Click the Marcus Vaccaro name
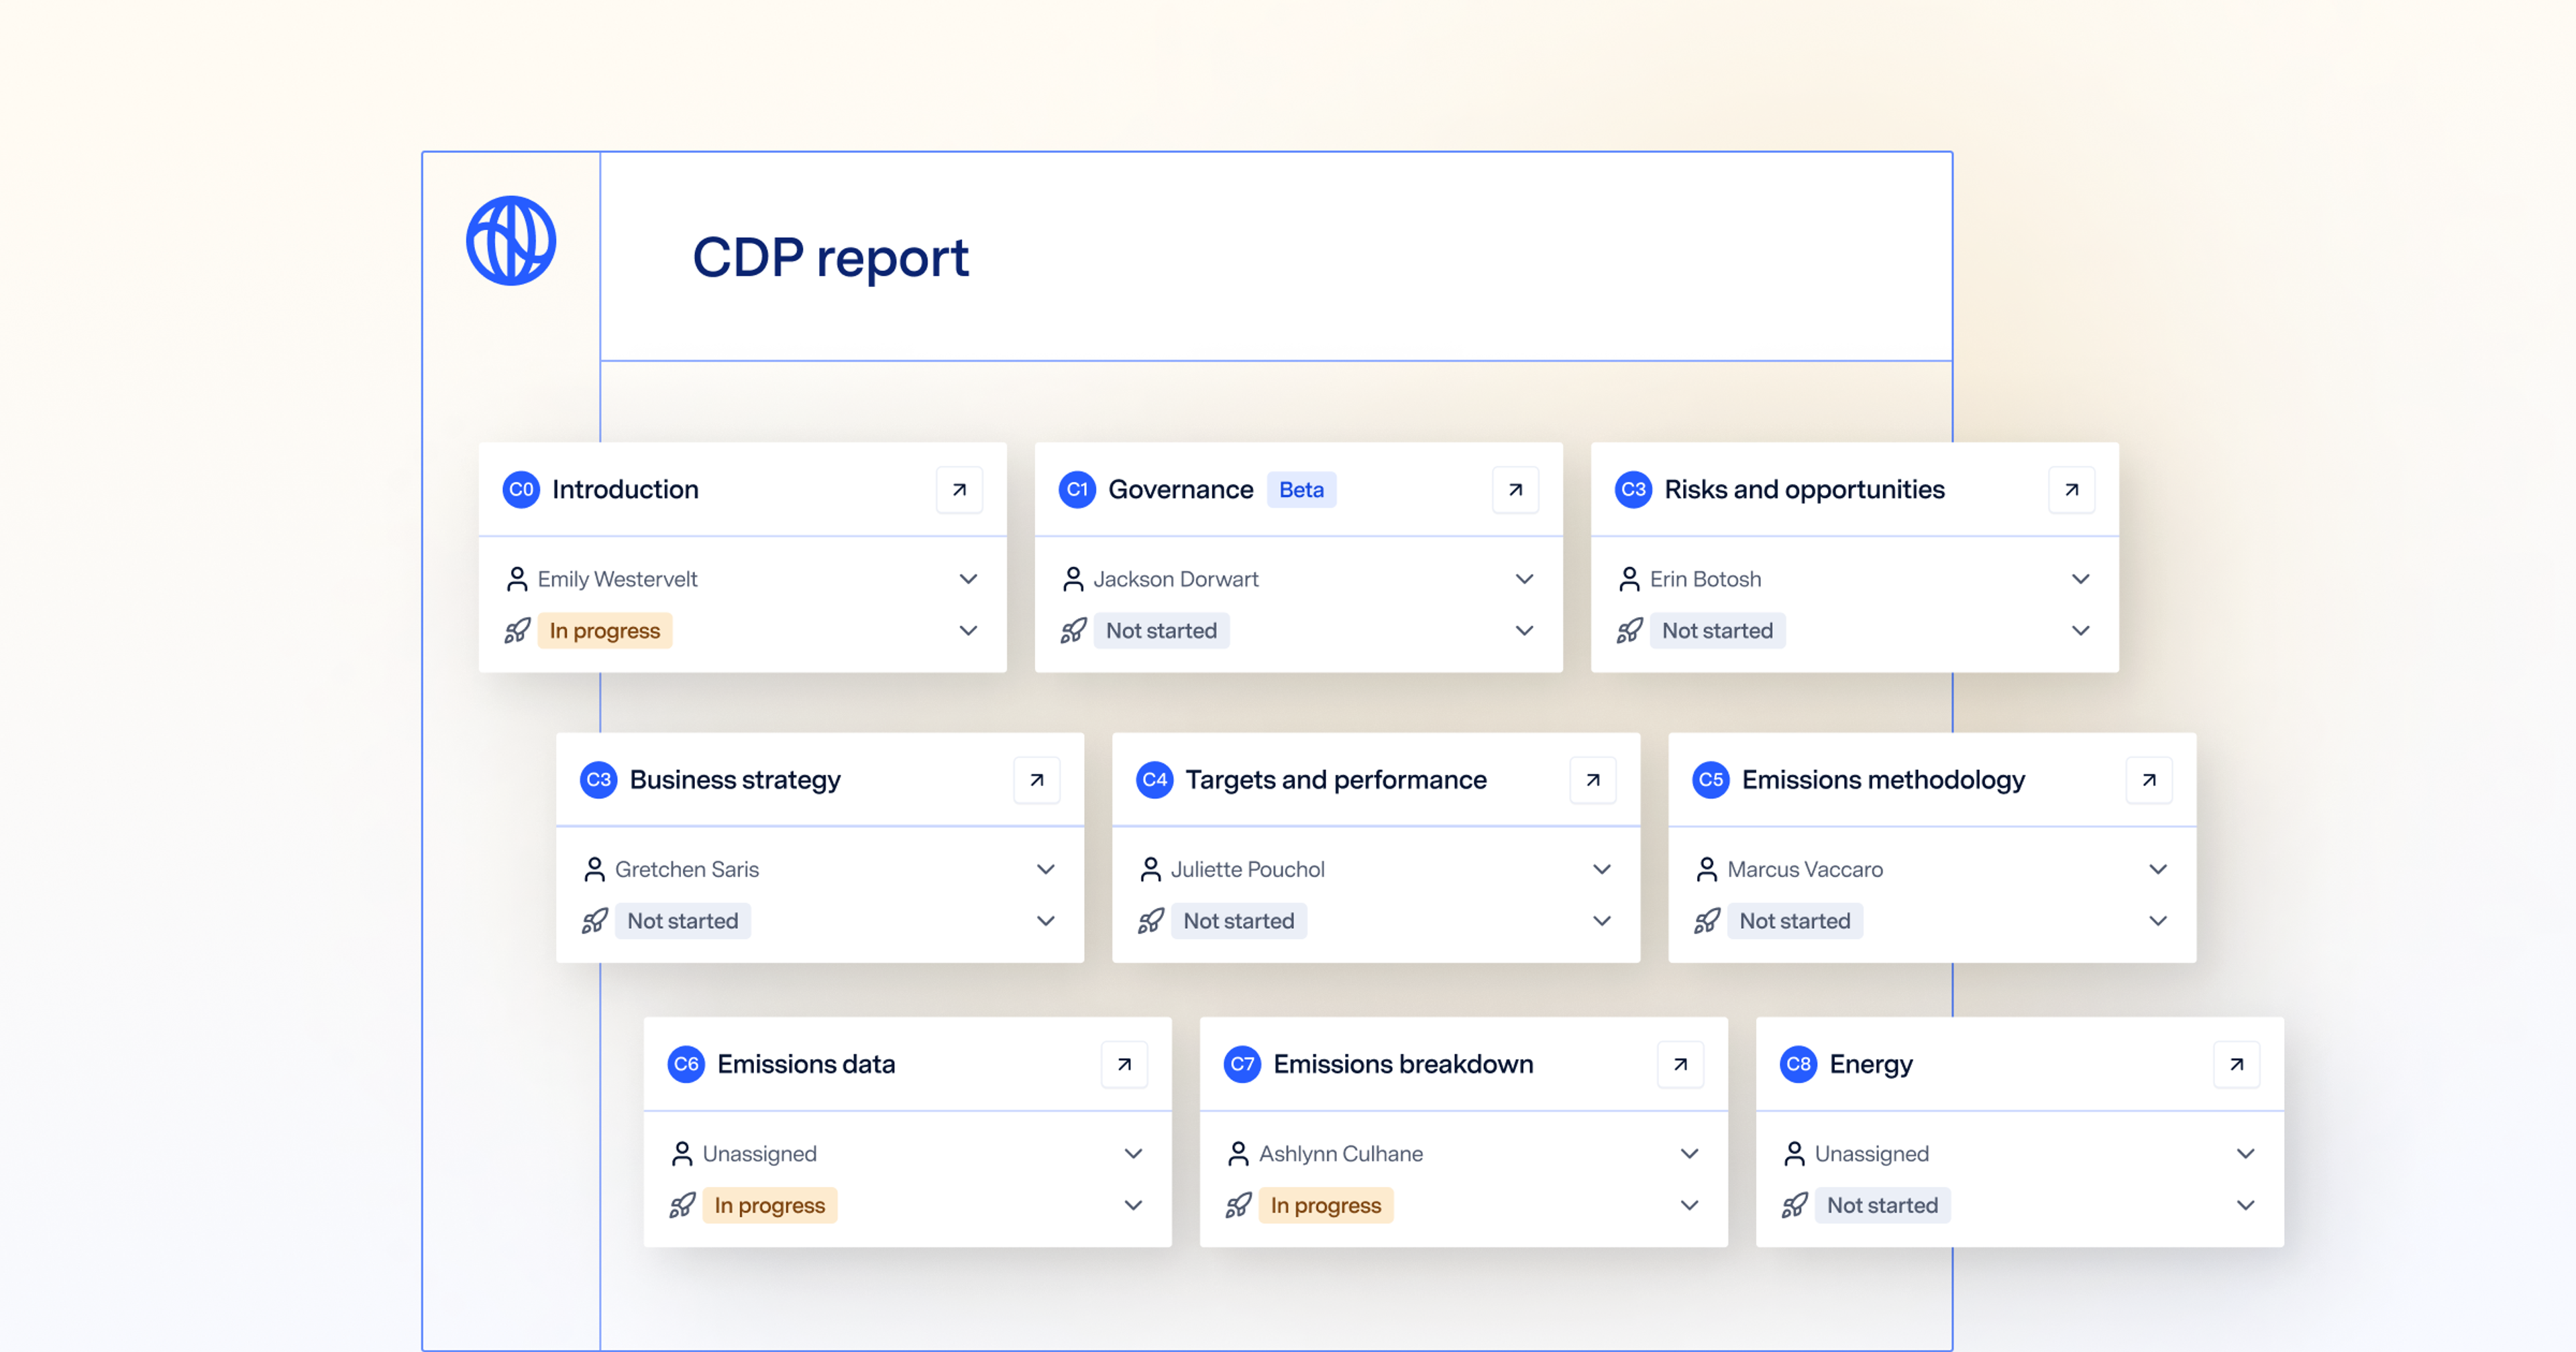The width and height of the screenshot is (2576, 1352). click(1805, 869)
